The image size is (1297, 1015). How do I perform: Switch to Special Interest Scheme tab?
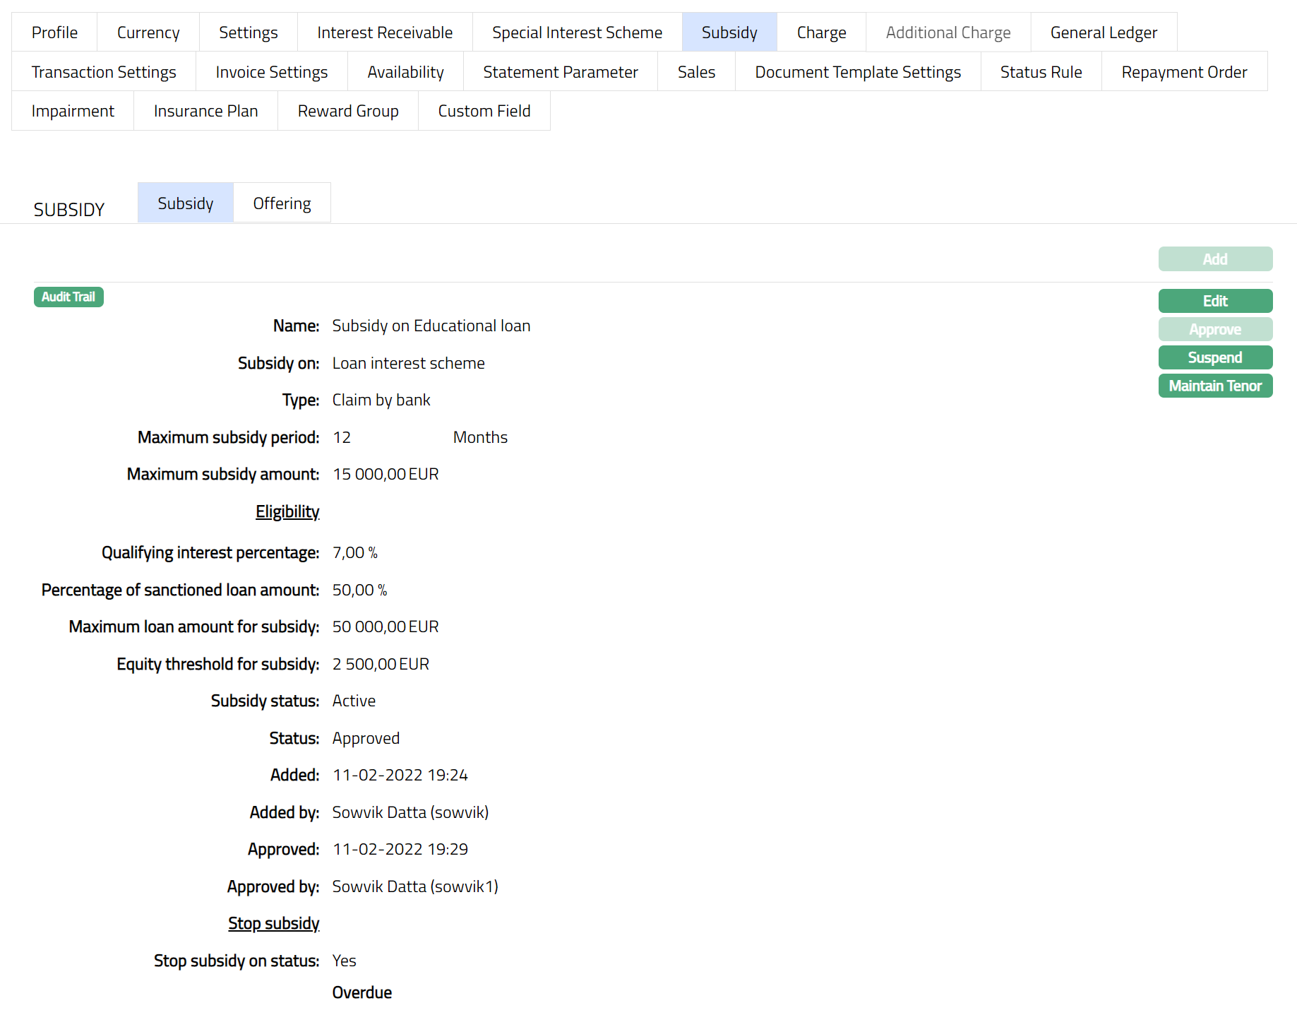click(577, 32)
